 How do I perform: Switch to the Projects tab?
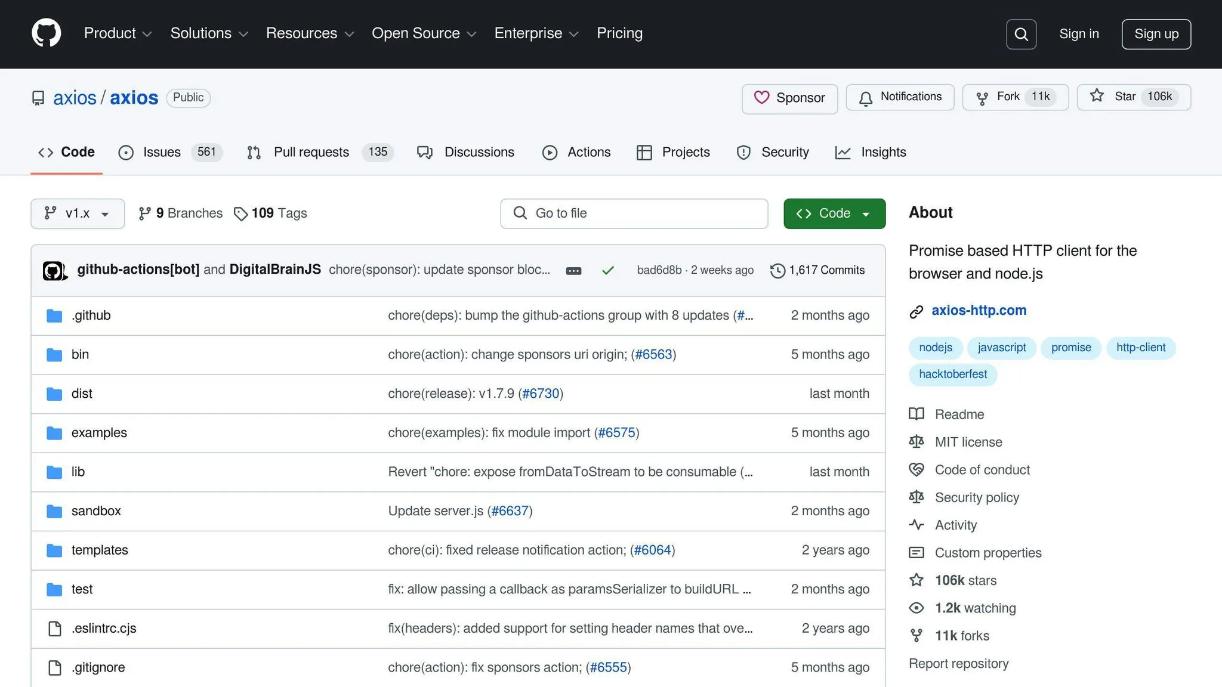[x=674, y=152]
